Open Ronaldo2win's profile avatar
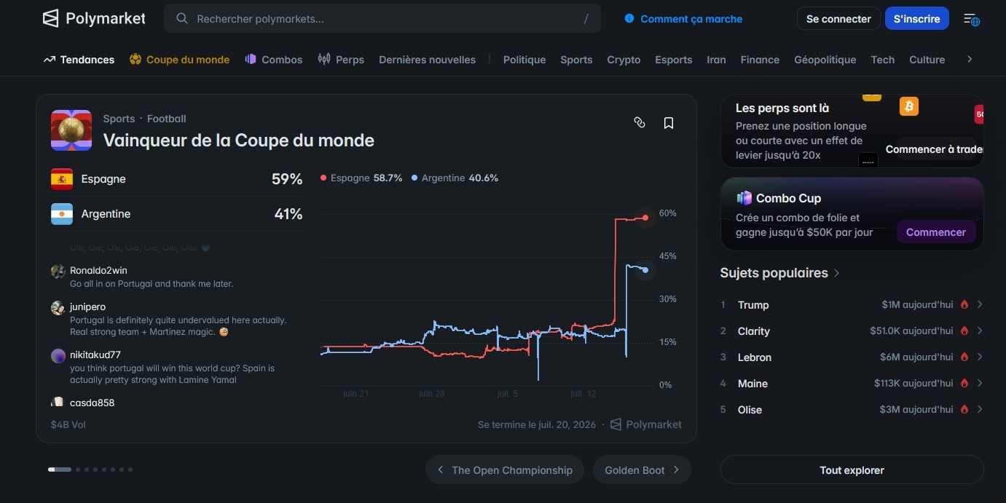Viewport: 1006px width, 503px height. 58,271
